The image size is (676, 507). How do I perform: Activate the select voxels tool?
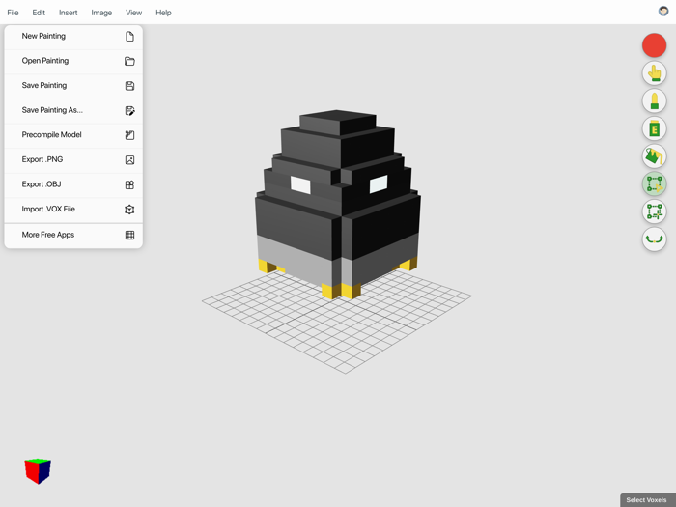tap(654, 183)
